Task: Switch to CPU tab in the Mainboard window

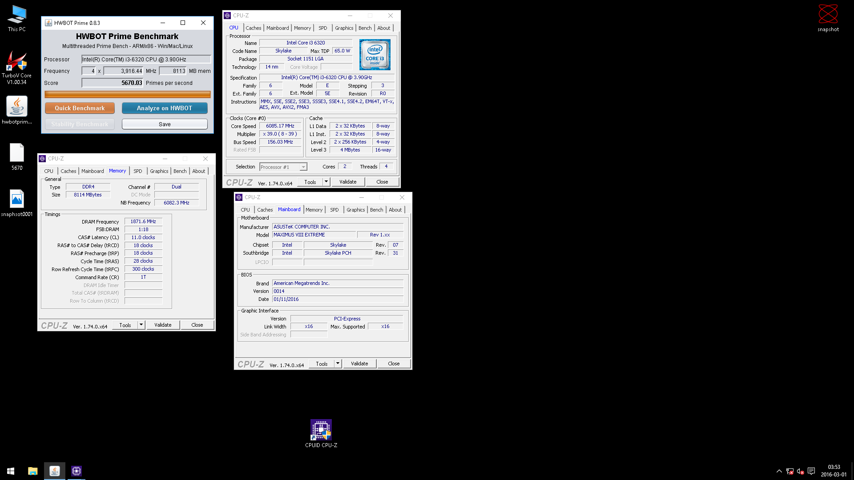Action: 246,210
